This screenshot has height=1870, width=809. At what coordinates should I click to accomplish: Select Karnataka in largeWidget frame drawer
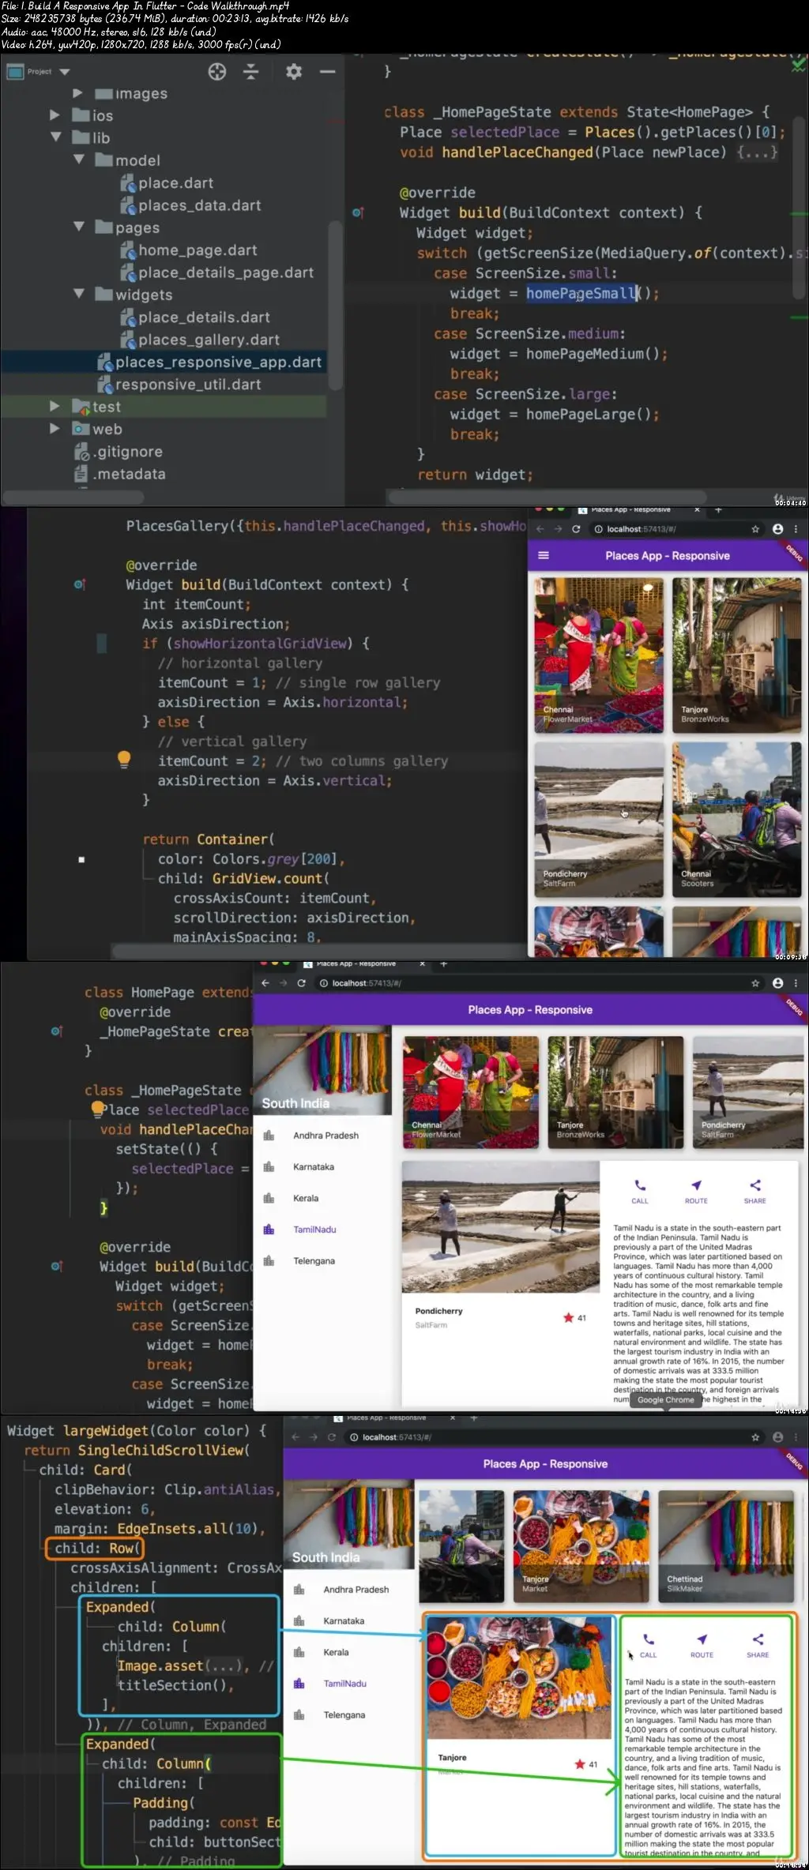pos(348,1620)
